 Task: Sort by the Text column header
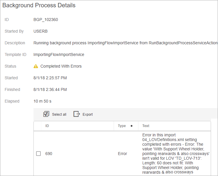click(x=146, y=126)
